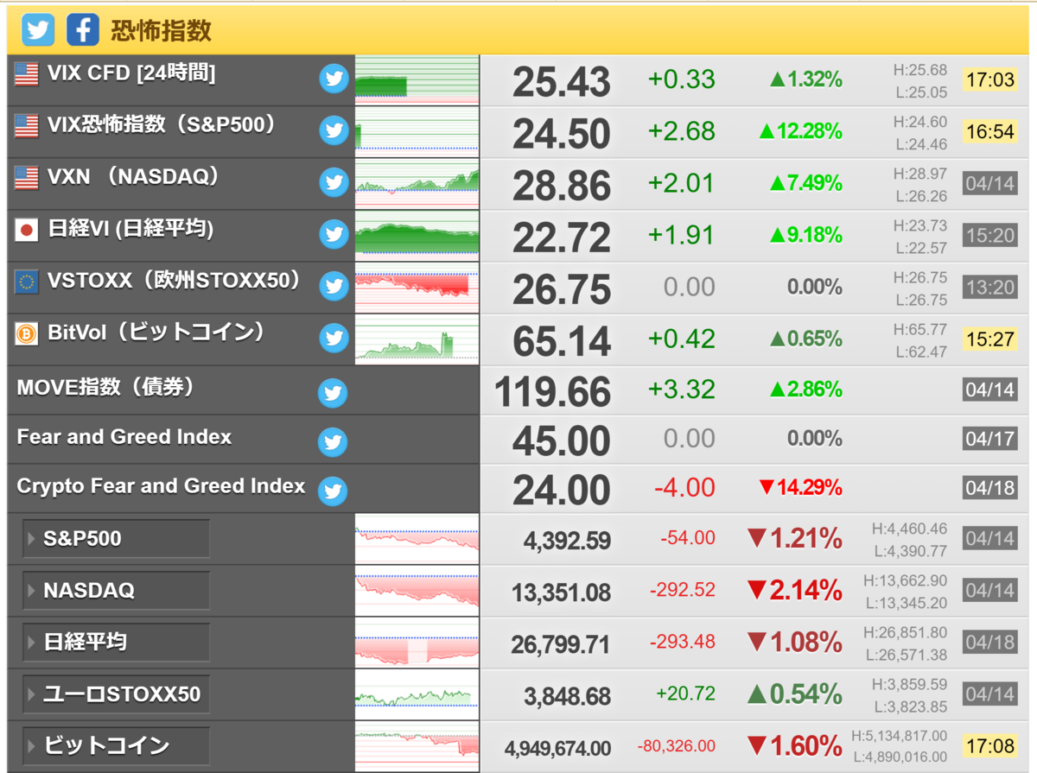Click the US flag icon beside VIX恐怖指数
This screenshot has width=1037, height=773.
coord(27,126)
